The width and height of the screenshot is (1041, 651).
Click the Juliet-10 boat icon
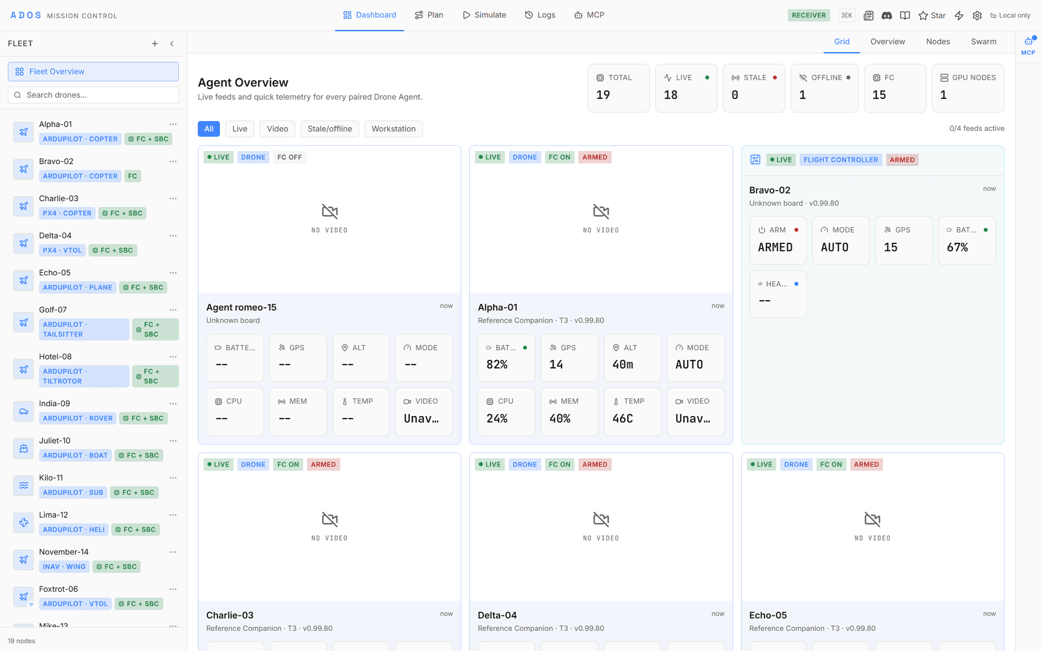coord(23,448)
